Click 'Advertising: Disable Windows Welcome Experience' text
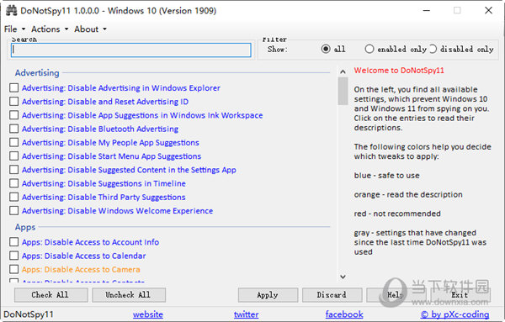Viewport: 505px width, 322px height. (x=118, y=211)
